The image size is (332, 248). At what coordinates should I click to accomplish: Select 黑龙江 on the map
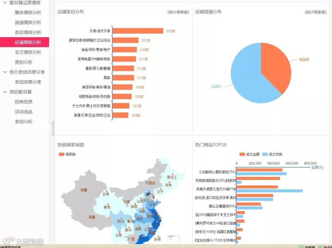point(172,177)
